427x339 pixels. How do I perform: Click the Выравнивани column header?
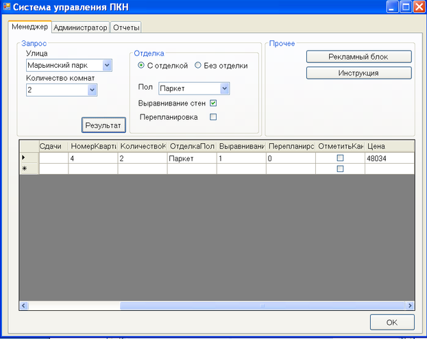241,147
